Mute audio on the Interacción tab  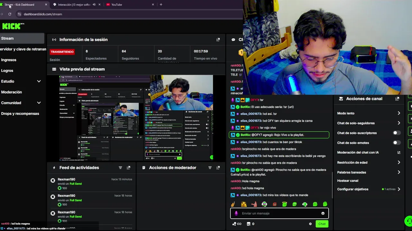(x=94, y=4)
